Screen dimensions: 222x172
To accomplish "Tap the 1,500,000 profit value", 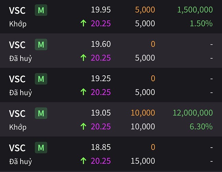I will [x=195, y=10].
